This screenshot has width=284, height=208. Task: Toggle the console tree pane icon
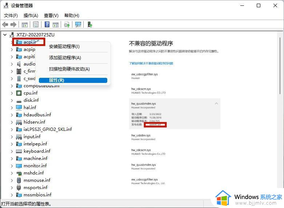tap(25, 24)
